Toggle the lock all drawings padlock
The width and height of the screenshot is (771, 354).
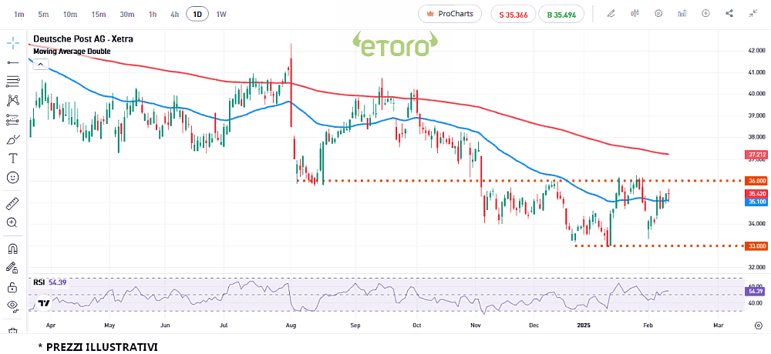click(x=12, y=287)
